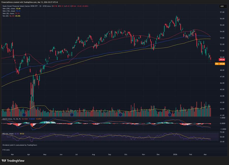229x165 pixels.
Task: Select the SMA (150, close) indicator legend
Action: [9, 11]
